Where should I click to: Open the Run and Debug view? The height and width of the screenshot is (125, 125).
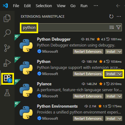click(x=7, y=63)
